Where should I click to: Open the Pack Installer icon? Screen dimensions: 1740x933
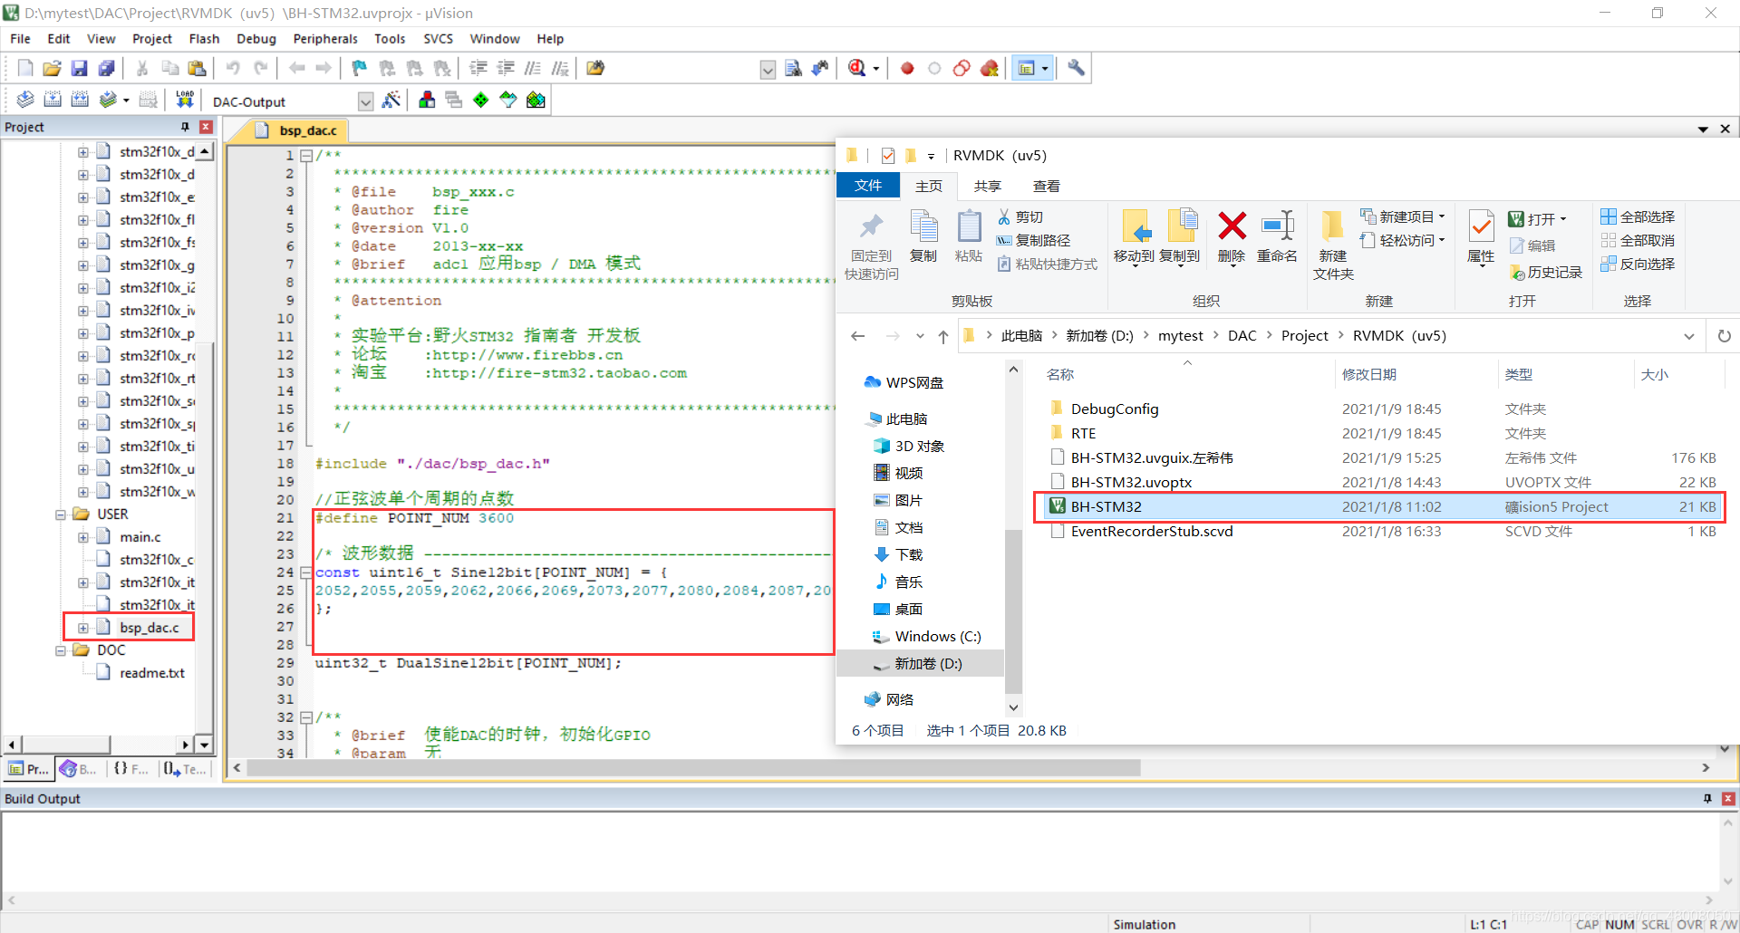click(536, 100)
